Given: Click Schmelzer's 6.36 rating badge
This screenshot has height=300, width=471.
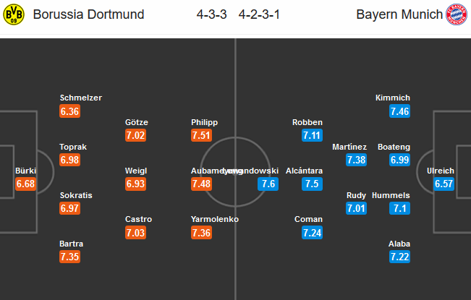Looking at the screenshot, I should tap(69, 111).
